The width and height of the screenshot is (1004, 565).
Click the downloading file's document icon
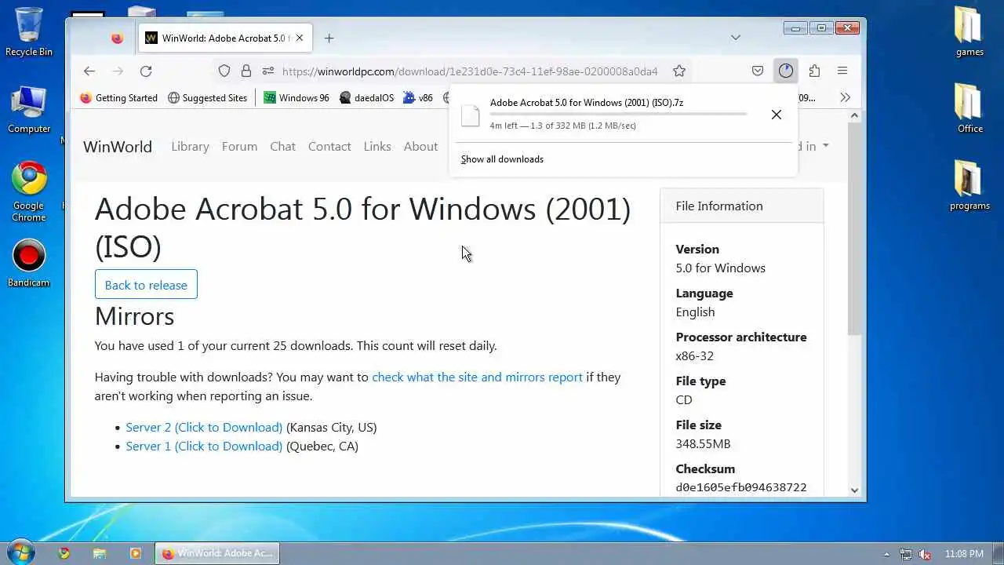click(x=470, y=115)
